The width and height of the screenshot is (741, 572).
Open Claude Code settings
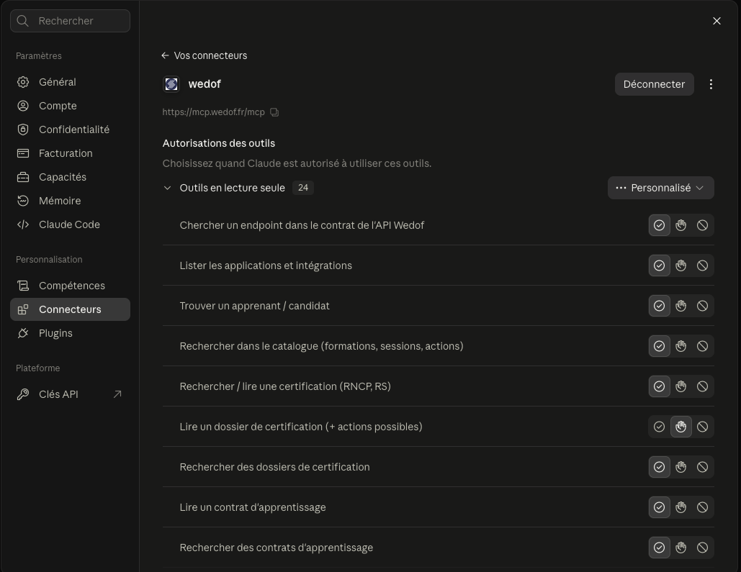(70, 224)
